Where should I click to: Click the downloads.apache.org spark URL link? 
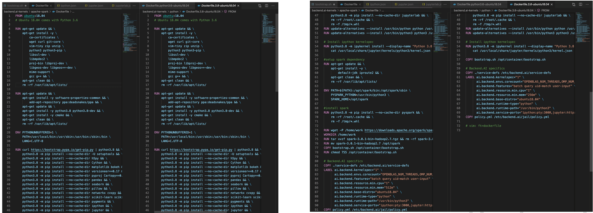(x=398, y=130)
